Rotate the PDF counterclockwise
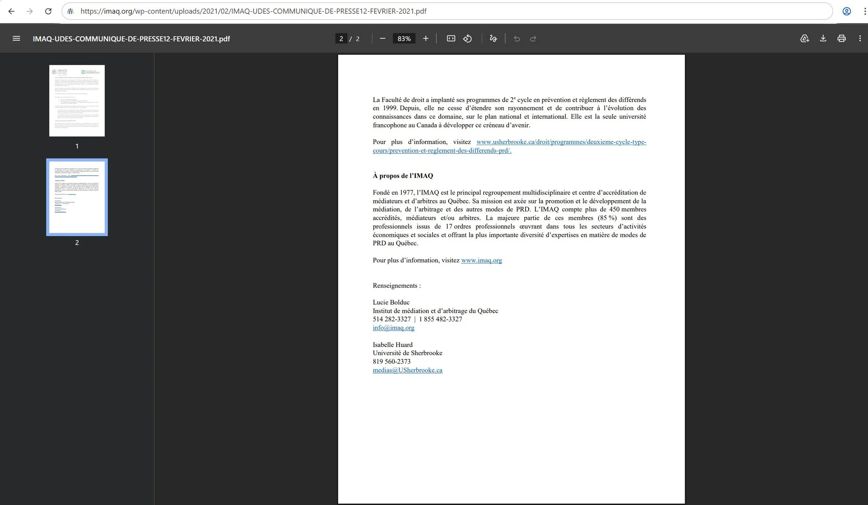Screen dimensions: 868x505 point(467,39)
